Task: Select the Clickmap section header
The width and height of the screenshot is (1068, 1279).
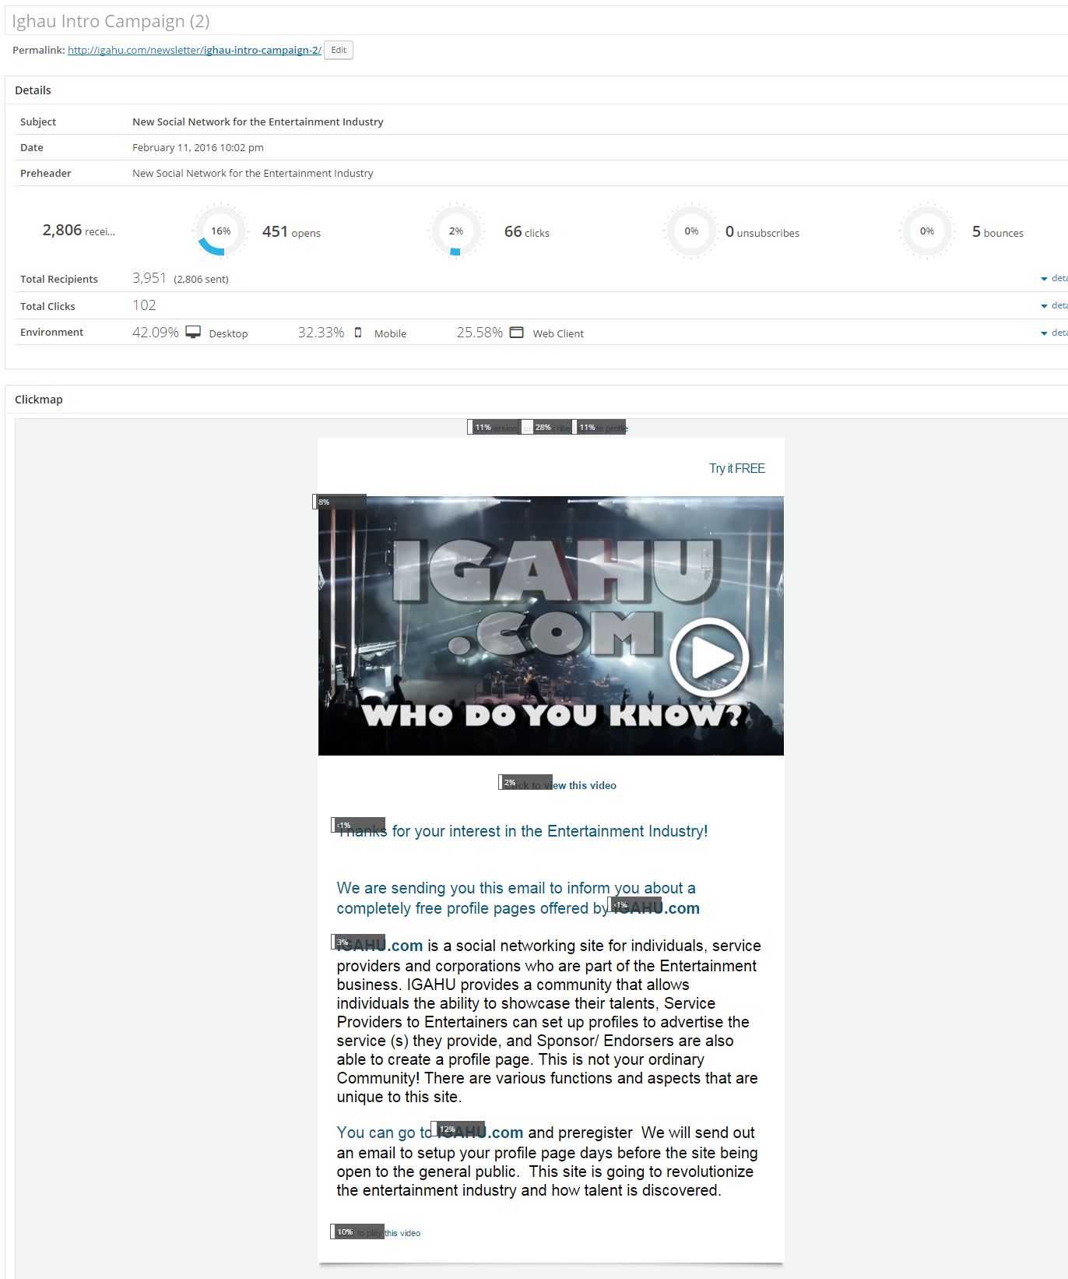Action: [x=39, y=400]
